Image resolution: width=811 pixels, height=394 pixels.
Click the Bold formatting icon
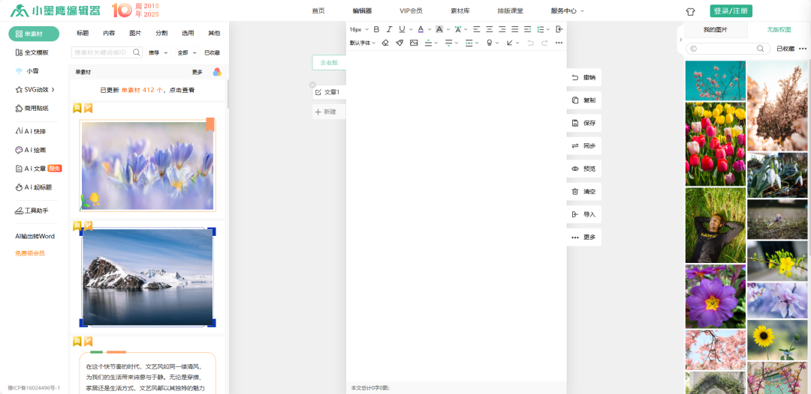(376, 29)
